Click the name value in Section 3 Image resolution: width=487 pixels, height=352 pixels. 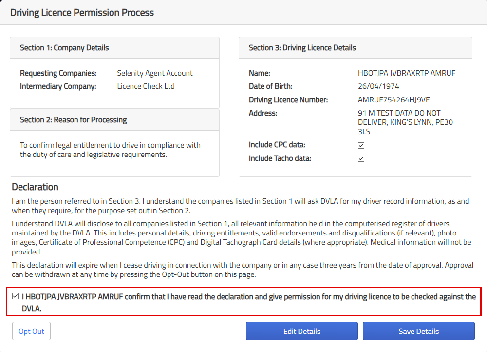(407, 73)
